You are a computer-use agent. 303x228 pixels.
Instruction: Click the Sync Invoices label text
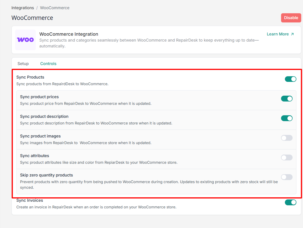(30, 201)
